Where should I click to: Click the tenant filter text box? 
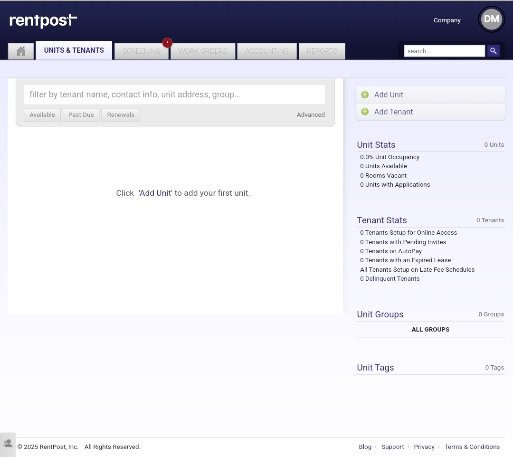pyautogui.click(x=175, y=95)
